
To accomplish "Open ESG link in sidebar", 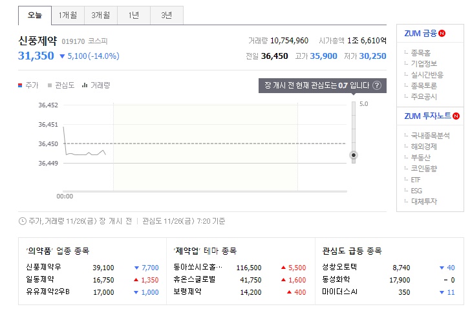I will click(x=416, y=191).
